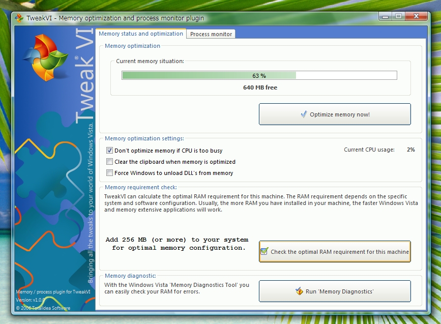The image size is (441, 324).
Task: Select the Memory status and optimization tab
Action: click(140, 34)
